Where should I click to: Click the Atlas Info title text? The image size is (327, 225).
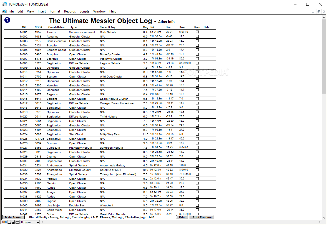[x=166, y=22]
